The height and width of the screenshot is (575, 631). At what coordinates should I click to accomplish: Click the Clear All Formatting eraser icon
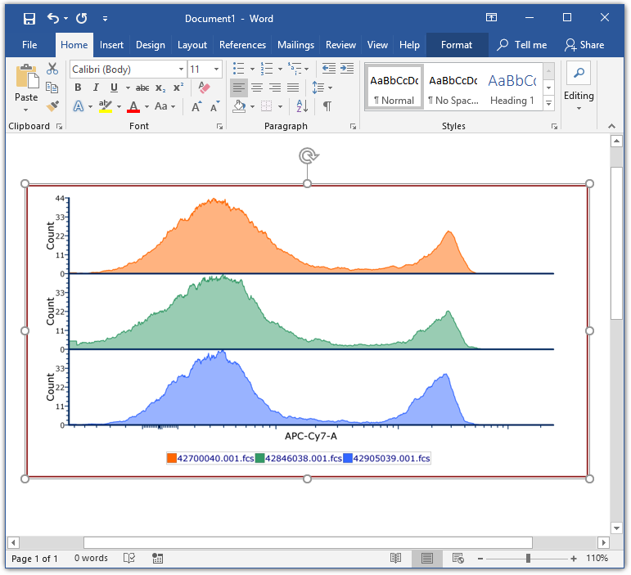point(205,88)
